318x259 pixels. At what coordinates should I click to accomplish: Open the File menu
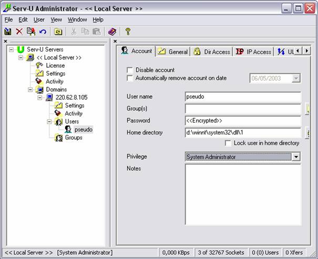pos(8,19)
